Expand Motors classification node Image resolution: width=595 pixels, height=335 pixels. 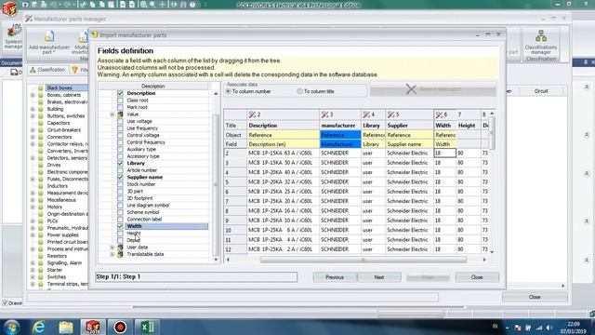coord(33,207)
